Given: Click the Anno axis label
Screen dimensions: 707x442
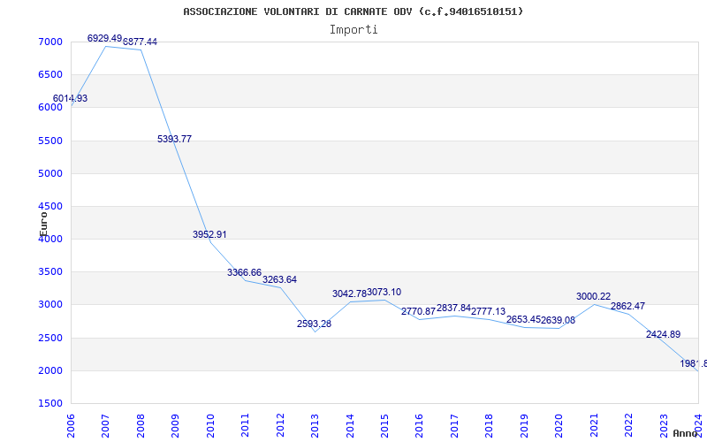Looking at the screenshot, I should (685, 433).
